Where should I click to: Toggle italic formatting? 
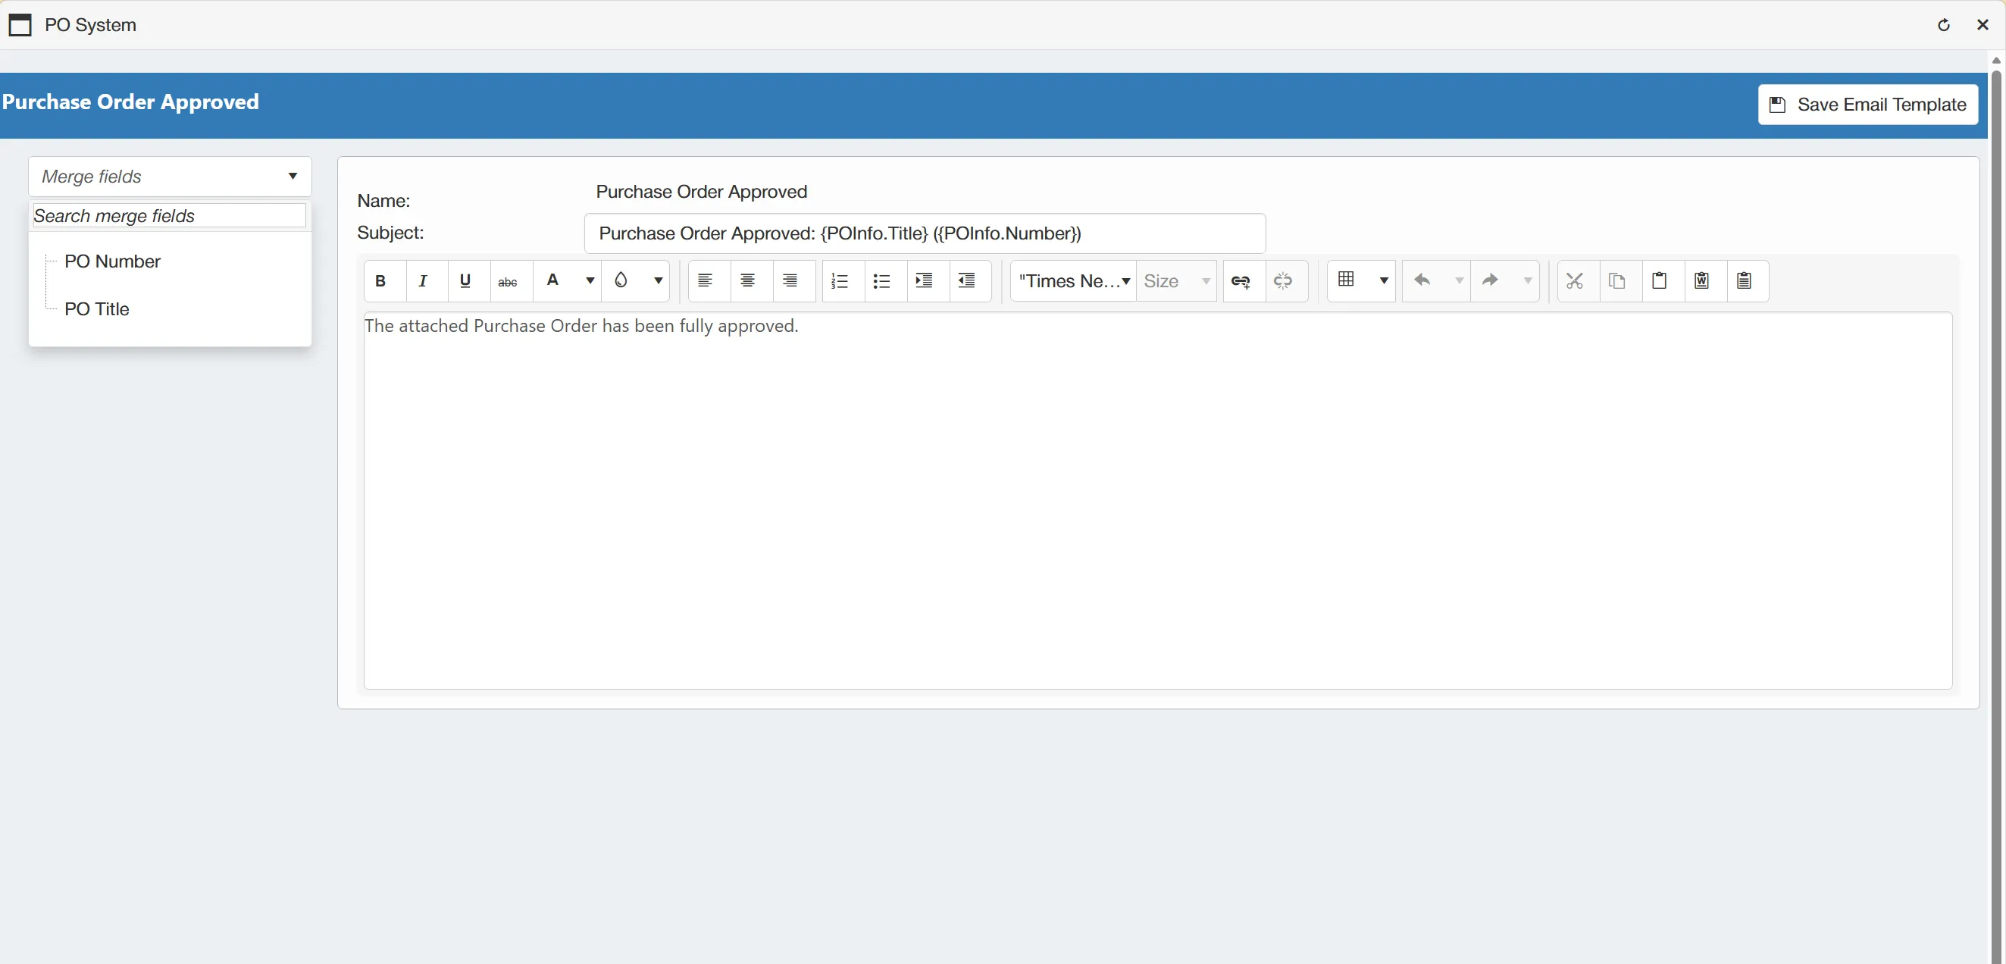(x=423, y=281)
